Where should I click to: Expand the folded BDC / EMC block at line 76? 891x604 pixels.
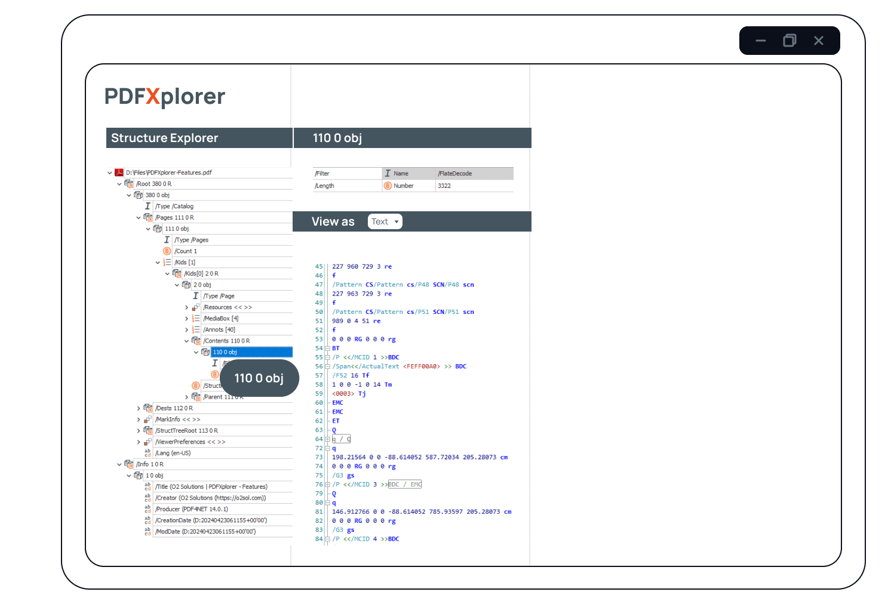click(327, 485)
